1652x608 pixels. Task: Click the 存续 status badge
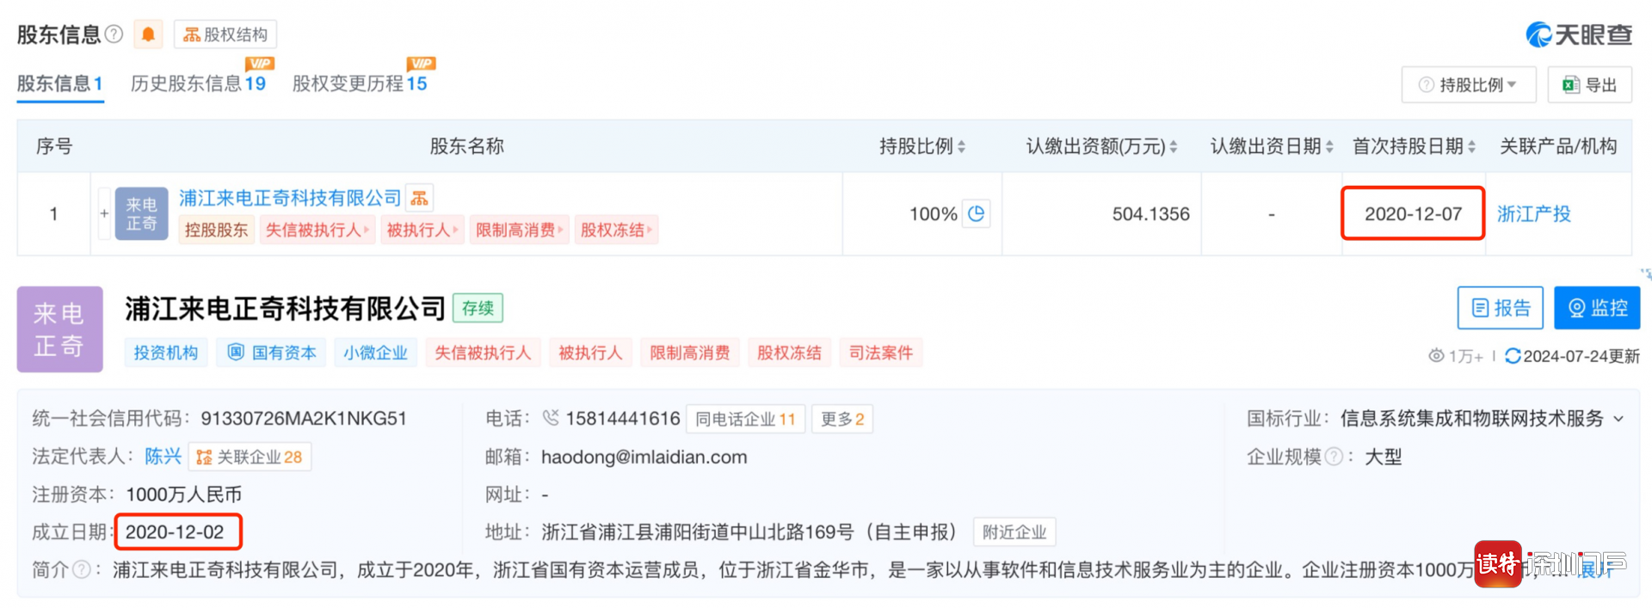[478, 308]
